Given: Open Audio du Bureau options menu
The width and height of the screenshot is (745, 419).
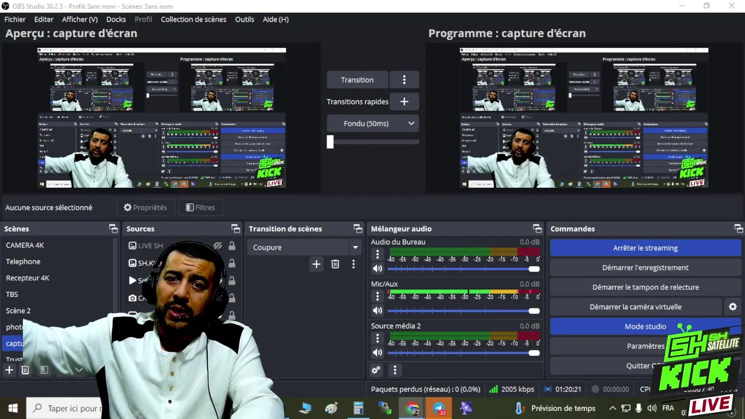Looking at the screenshot, I should [377, 254].
